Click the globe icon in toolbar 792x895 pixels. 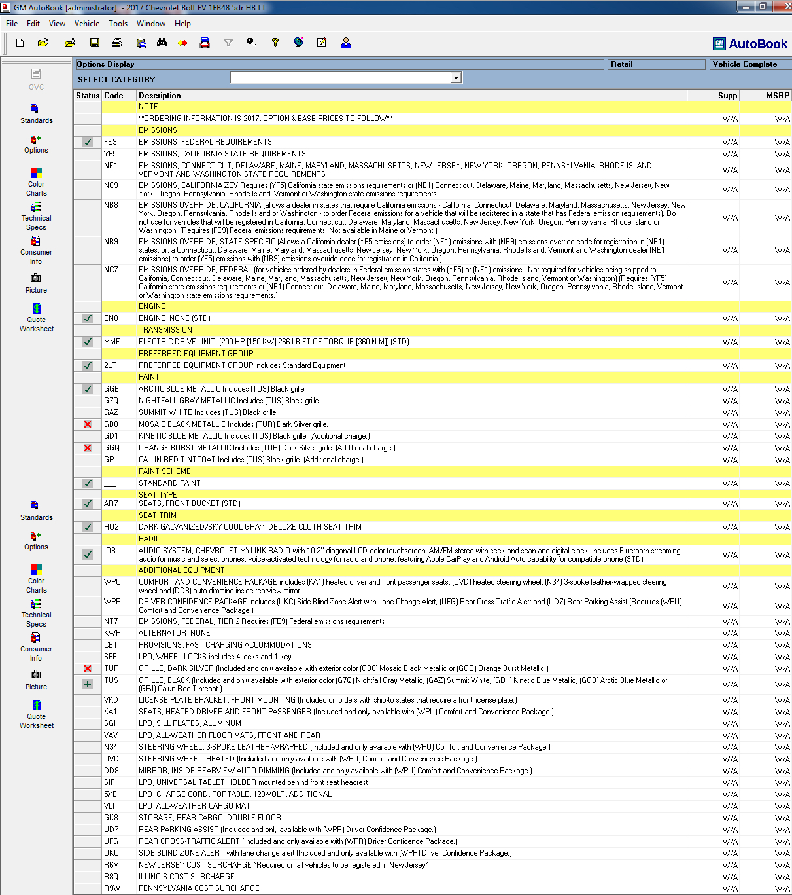coord(298,43)
